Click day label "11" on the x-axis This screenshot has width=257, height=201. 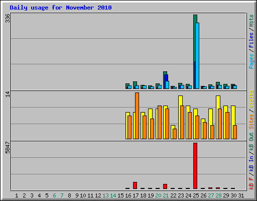90,195
